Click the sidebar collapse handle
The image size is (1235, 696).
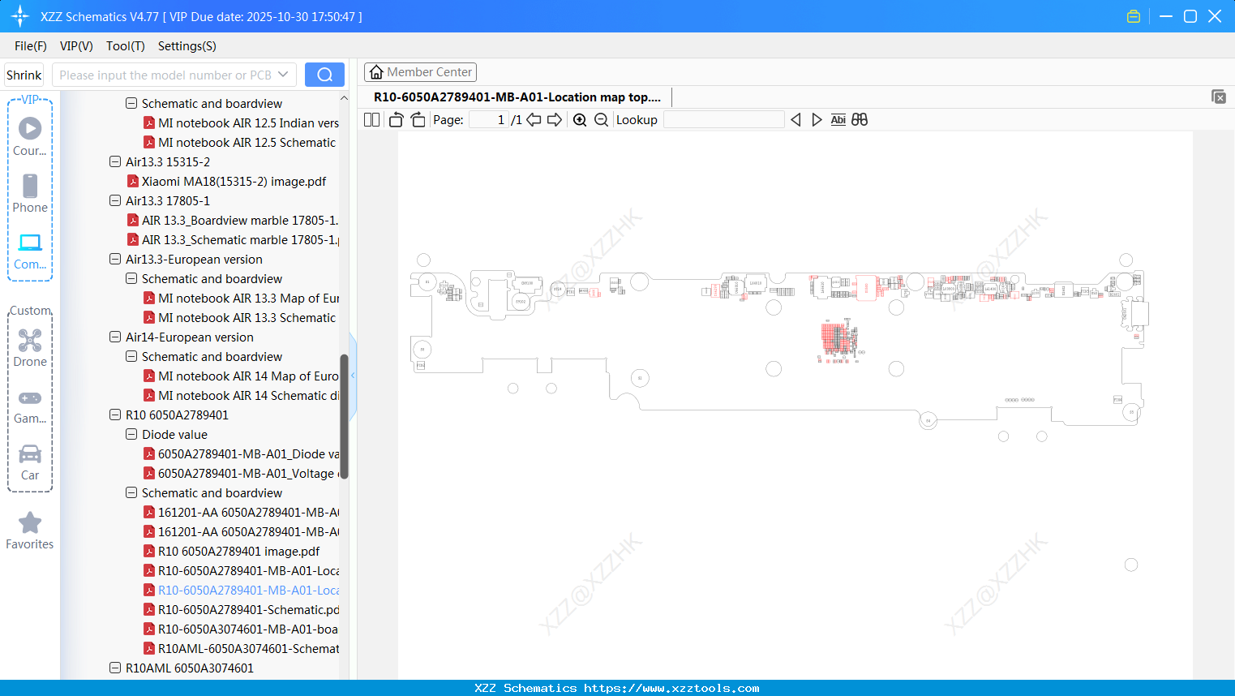point(353,376)
